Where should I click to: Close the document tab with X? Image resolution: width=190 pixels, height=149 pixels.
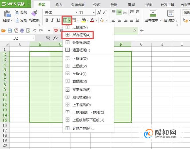pos(135,30)
